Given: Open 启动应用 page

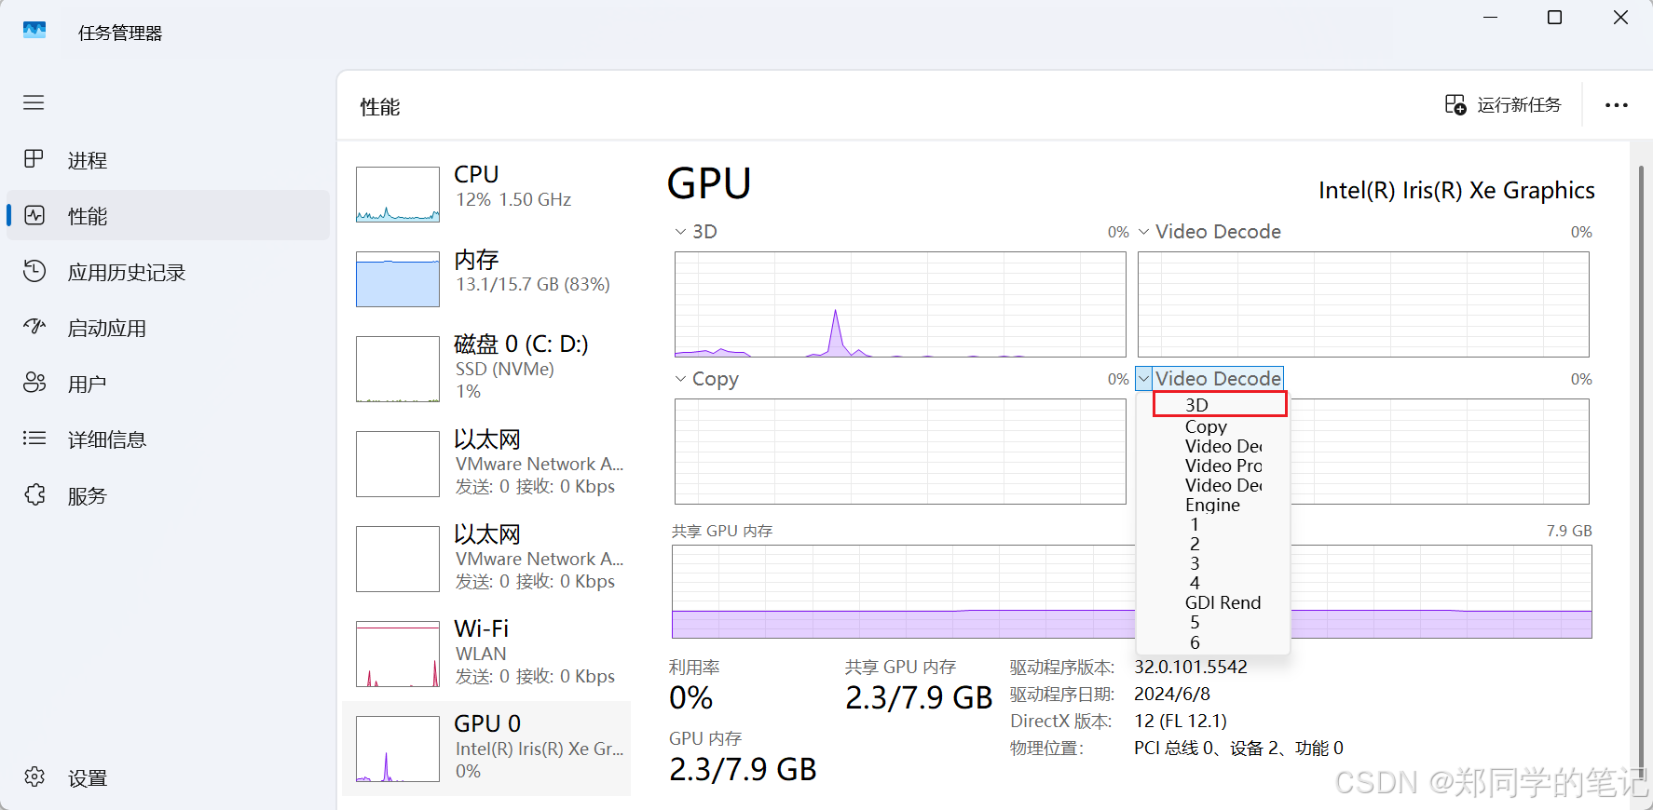Looking at the screenshot, I should [x=168, y=327].
